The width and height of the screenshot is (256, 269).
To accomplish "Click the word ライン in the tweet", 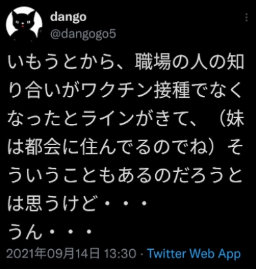I will (107, 119).
